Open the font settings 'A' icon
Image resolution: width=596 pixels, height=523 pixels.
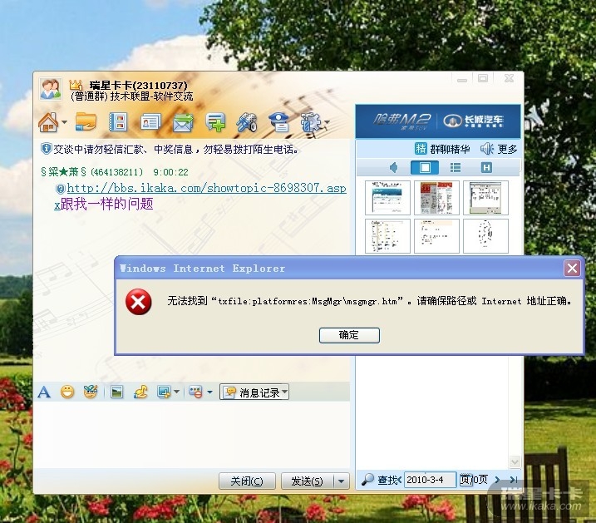coord(44,392)
